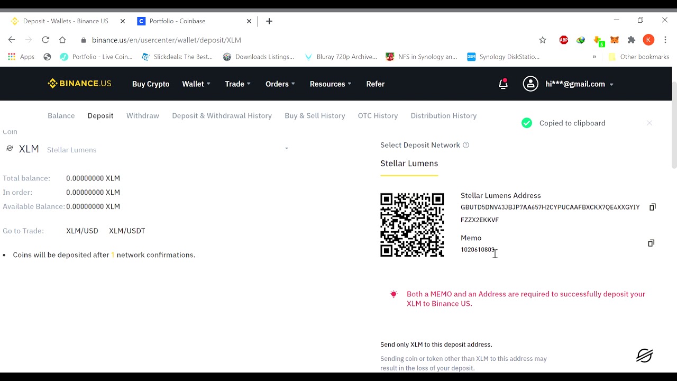Click the Binance.US logo
Viewport: 677px width, 381px height.
[79, 84]
